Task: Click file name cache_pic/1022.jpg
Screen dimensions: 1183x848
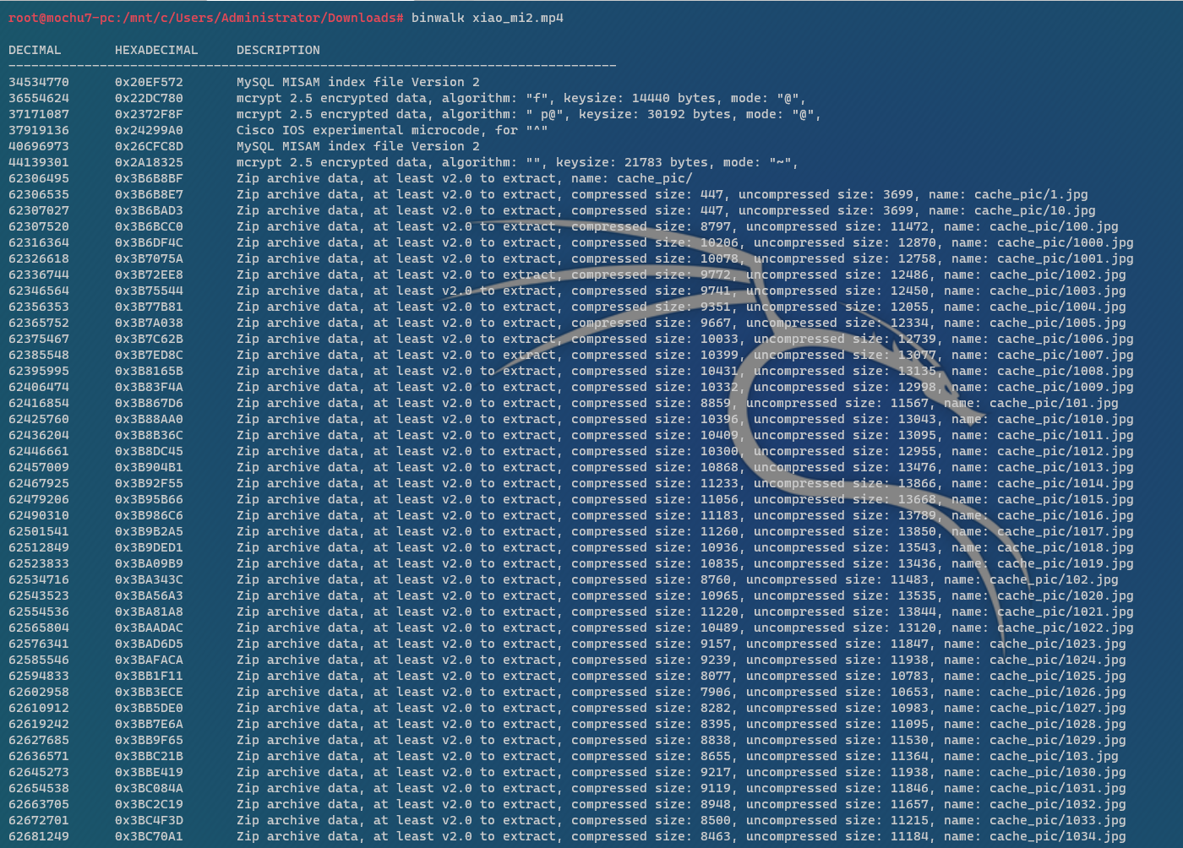Action: pos(1066,628)
